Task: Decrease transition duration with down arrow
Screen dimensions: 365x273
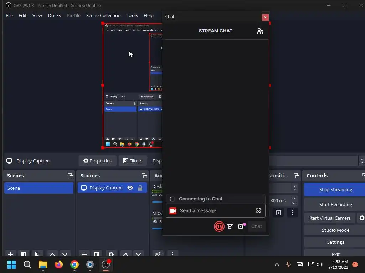Action: (x=294, y=203)
